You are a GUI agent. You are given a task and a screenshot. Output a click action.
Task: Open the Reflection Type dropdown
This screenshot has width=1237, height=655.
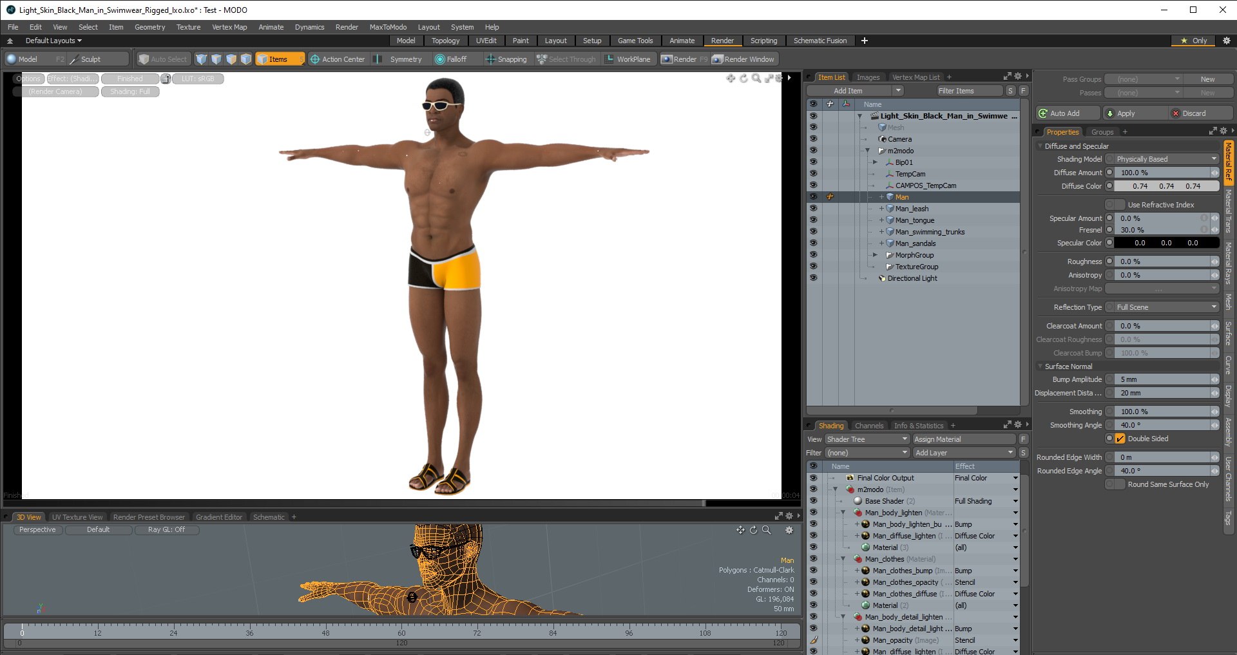click(1167, 307)
